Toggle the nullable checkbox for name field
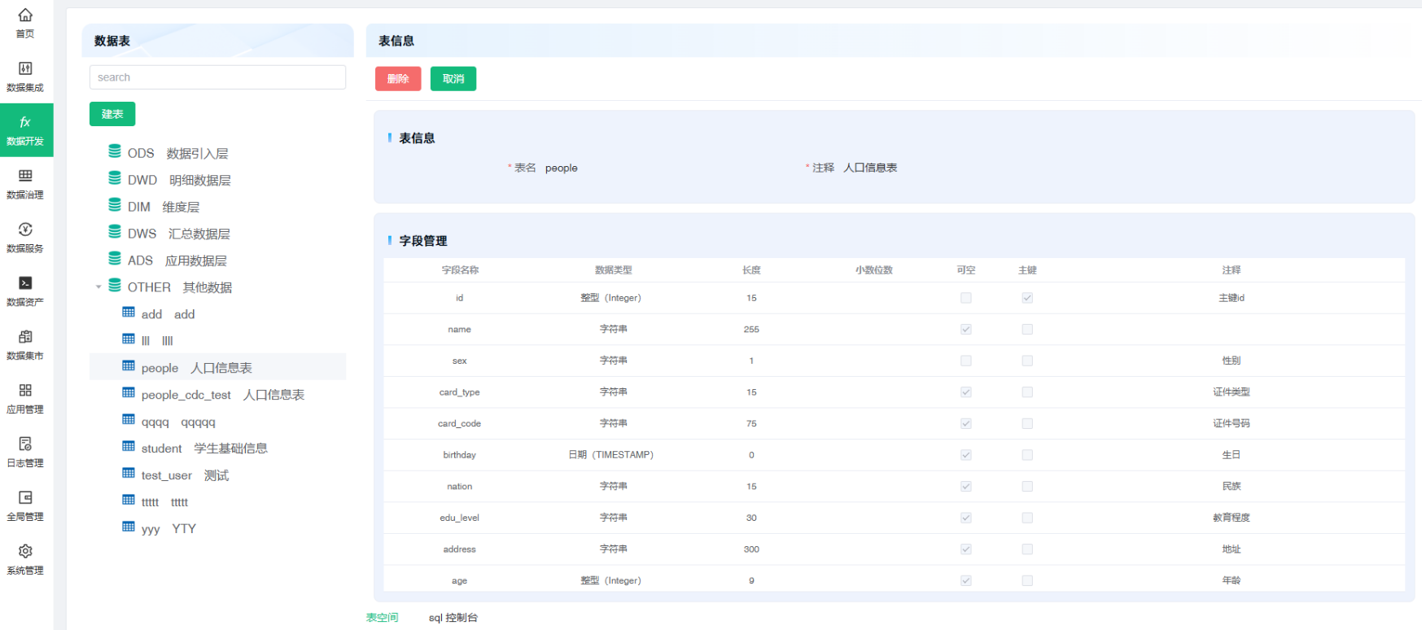 pos(965,330)
